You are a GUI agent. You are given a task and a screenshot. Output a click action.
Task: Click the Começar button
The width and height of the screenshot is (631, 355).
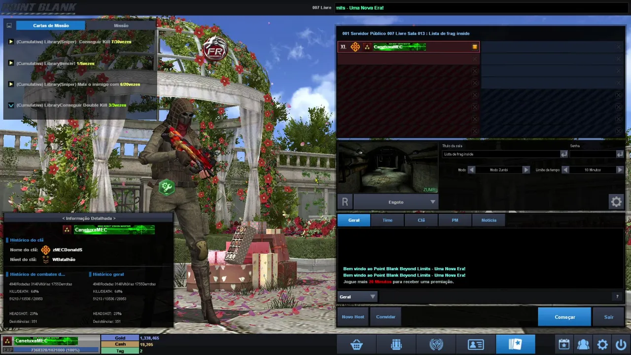[x=564, y=317]
